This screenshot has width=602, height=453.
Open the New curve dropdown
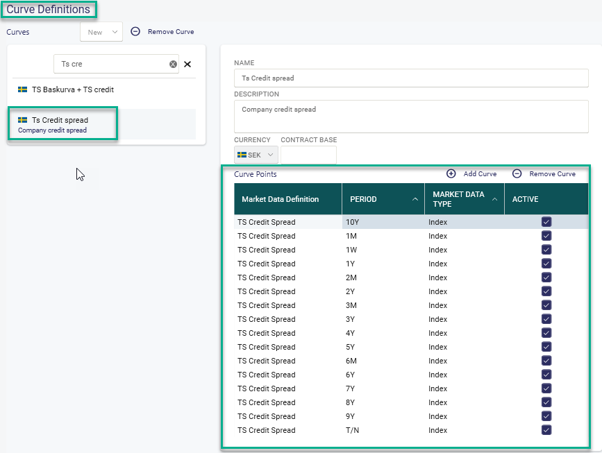click(x=101, y=32)
